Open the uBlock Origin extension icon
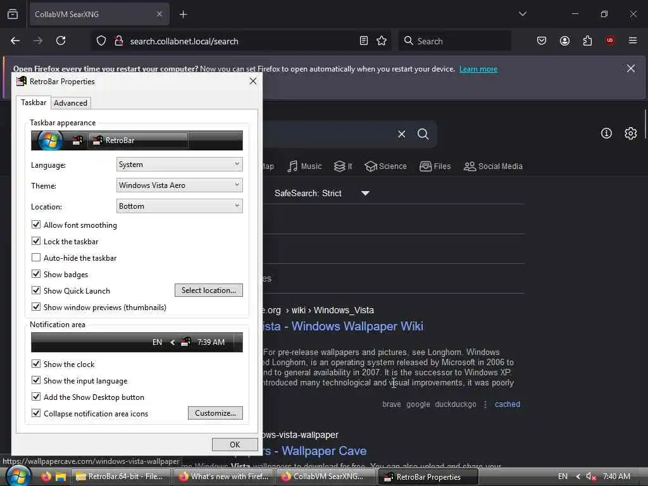 tap(610, 40)
